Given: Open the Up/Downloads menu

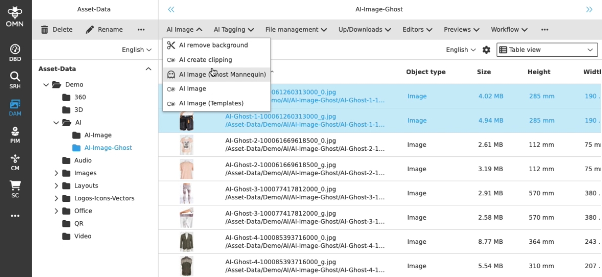Looking at the screenshot, I should pyautogui.click(x=365, y=30).
